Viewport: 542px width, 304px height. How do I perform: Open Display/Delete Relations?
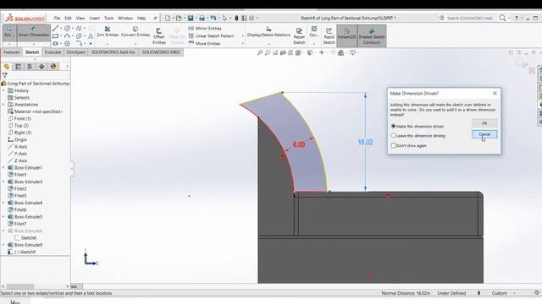click(x=268, y=32)
